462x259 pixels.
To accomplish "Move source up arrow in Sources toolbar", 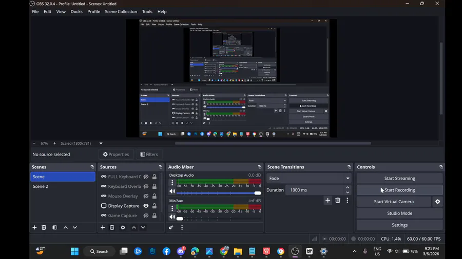I will (134, 227).
